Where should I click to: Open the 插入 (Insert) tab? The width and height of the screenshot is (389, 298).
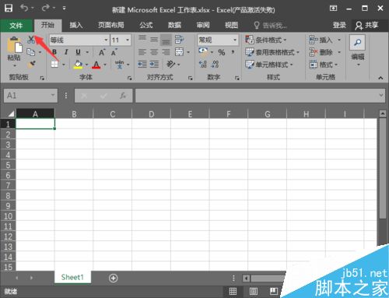76,25
